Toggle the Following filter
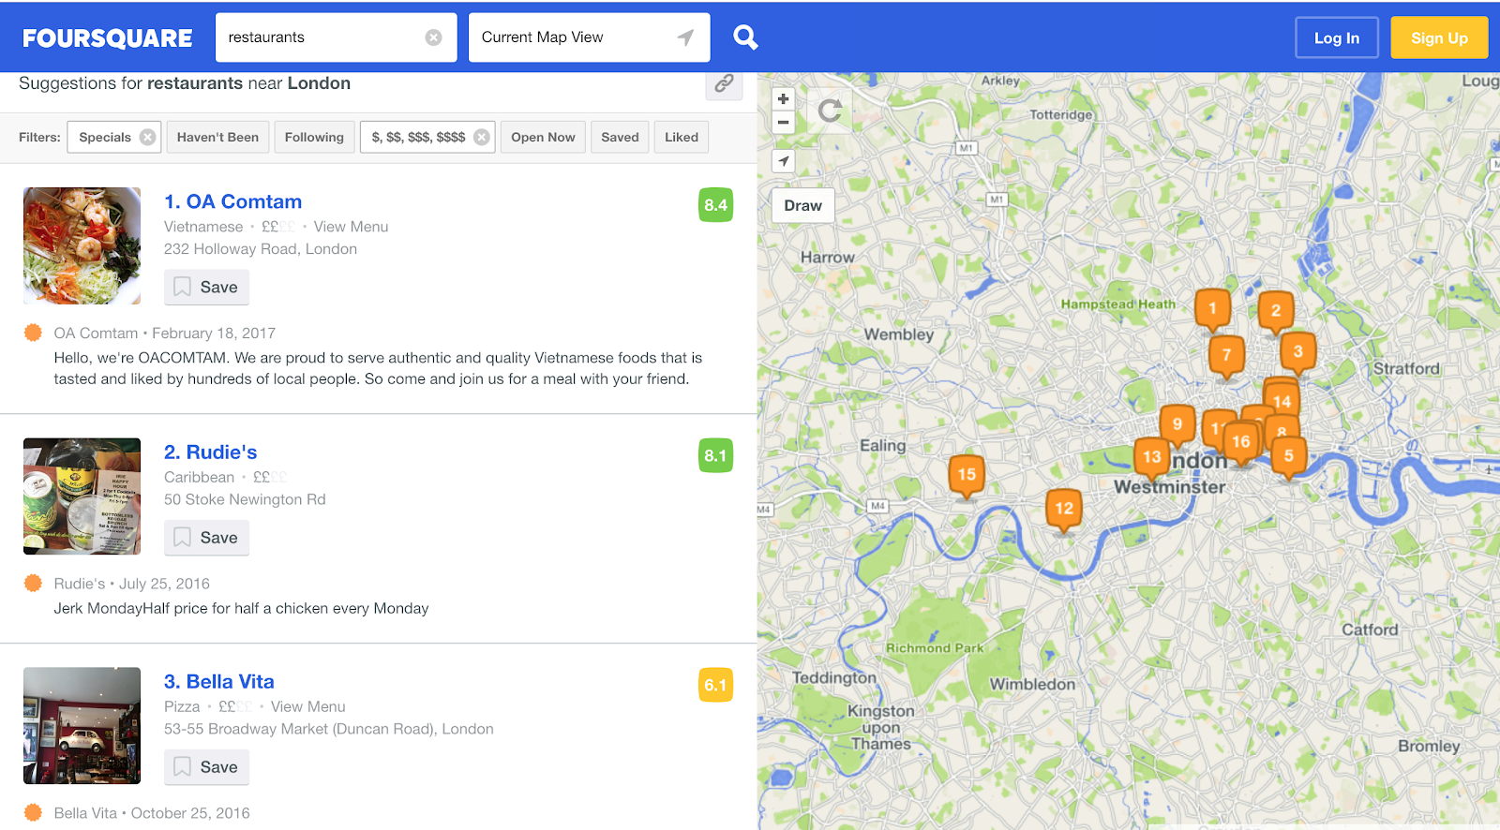 point(314,137)
